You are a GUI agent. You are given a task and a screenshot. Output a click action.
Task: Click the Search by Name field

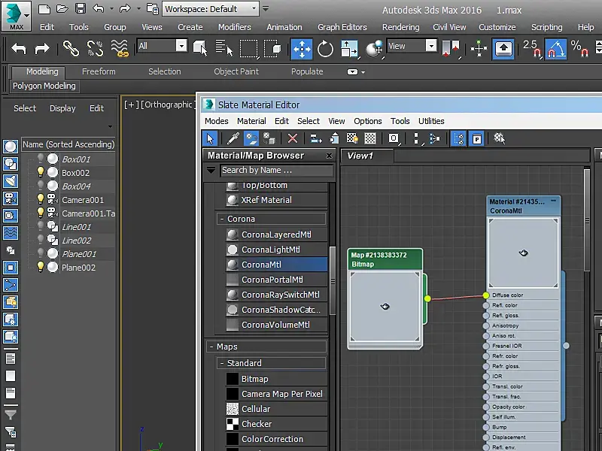tap(275, 171)
